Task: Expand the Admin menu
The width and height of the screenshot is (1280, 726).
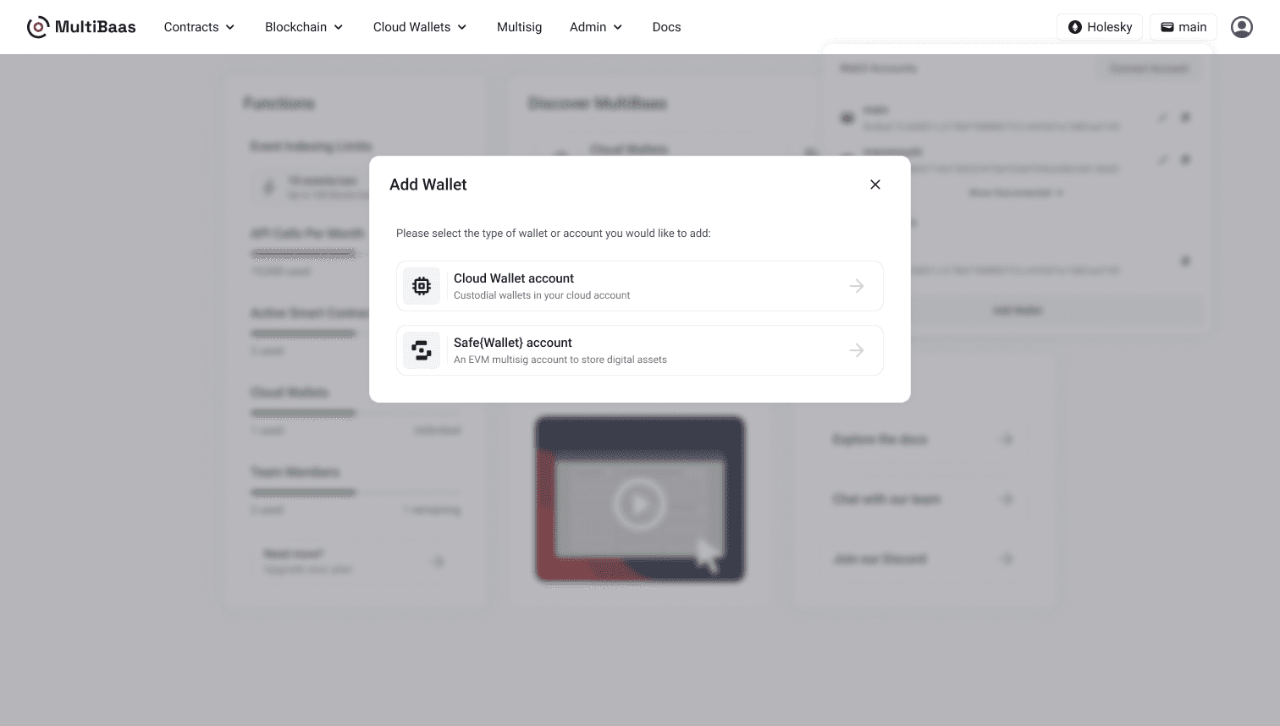Action: pos(596,27)
